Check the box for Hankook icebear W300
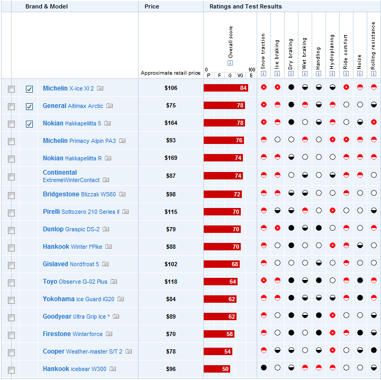381x380 pixels. point(12,369)
